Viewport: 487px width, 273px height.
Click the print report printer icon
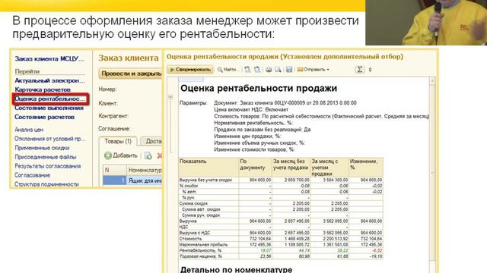point(269,70)
